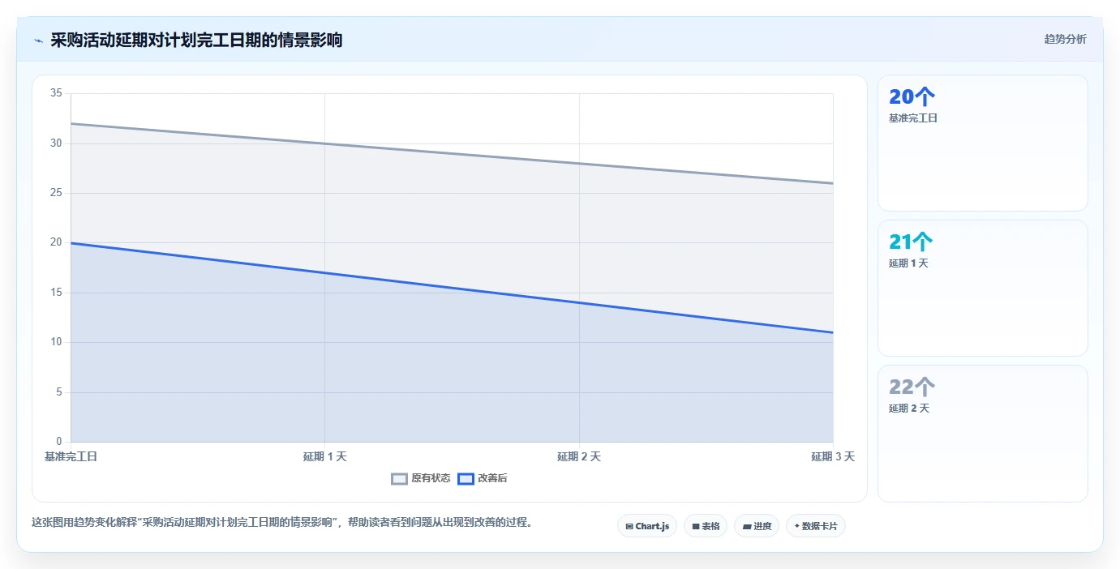Image resolution: width=1120 pixels, height=569 pixels.
Task: Click the 延期 3 天 x-axis label
Action: 833,457
